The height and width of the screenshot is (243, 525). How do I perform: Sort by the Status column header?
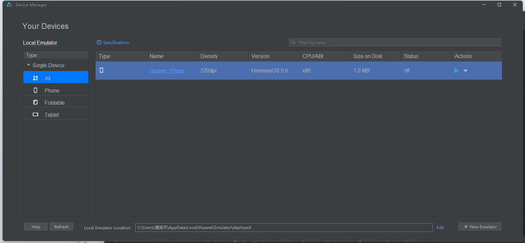point(426,56)
